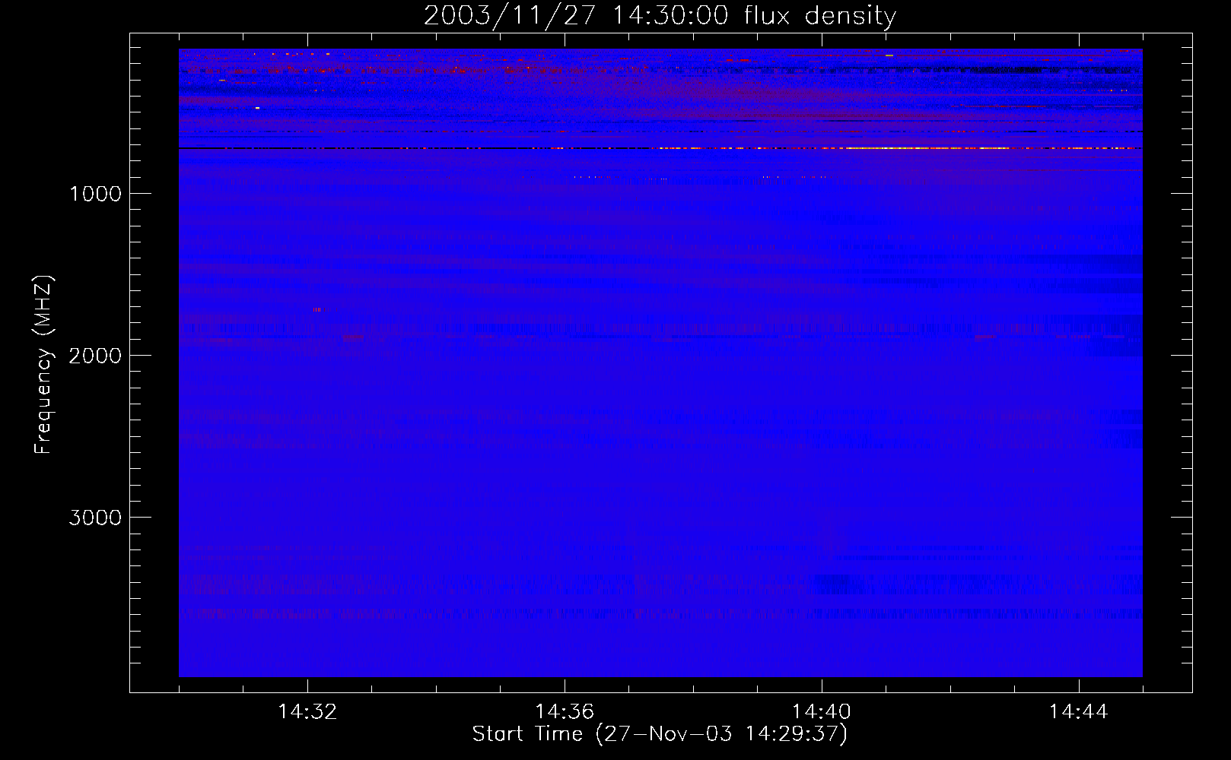Click the 14:36 time tick label
The height and width of the screenshot is (760, 1231).
coord(565,711)
